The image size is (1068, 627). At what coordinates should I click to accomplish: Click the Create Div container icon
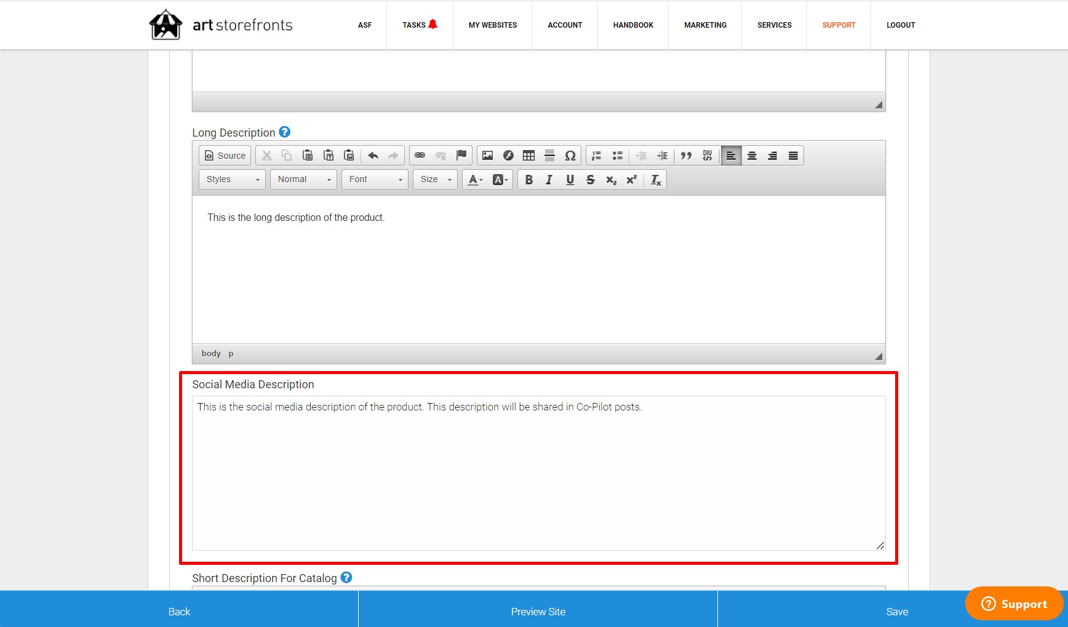coord(707,156)
